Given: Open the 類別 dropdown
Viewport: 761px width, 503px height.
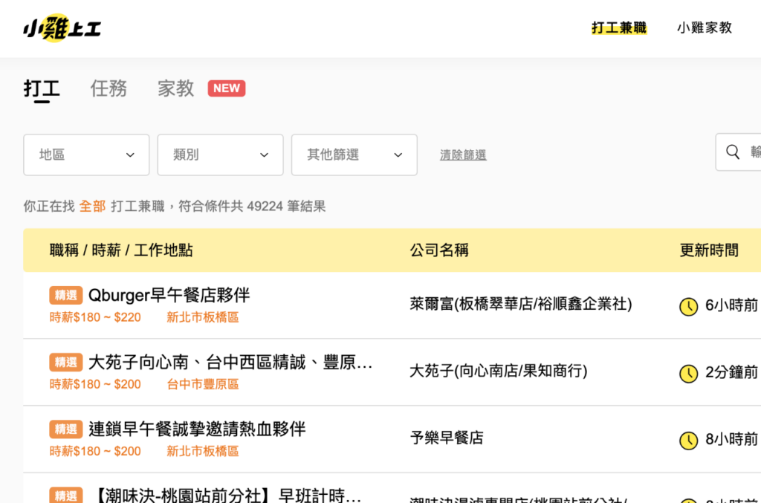Looking at the screenshot, I should [220, 155].
